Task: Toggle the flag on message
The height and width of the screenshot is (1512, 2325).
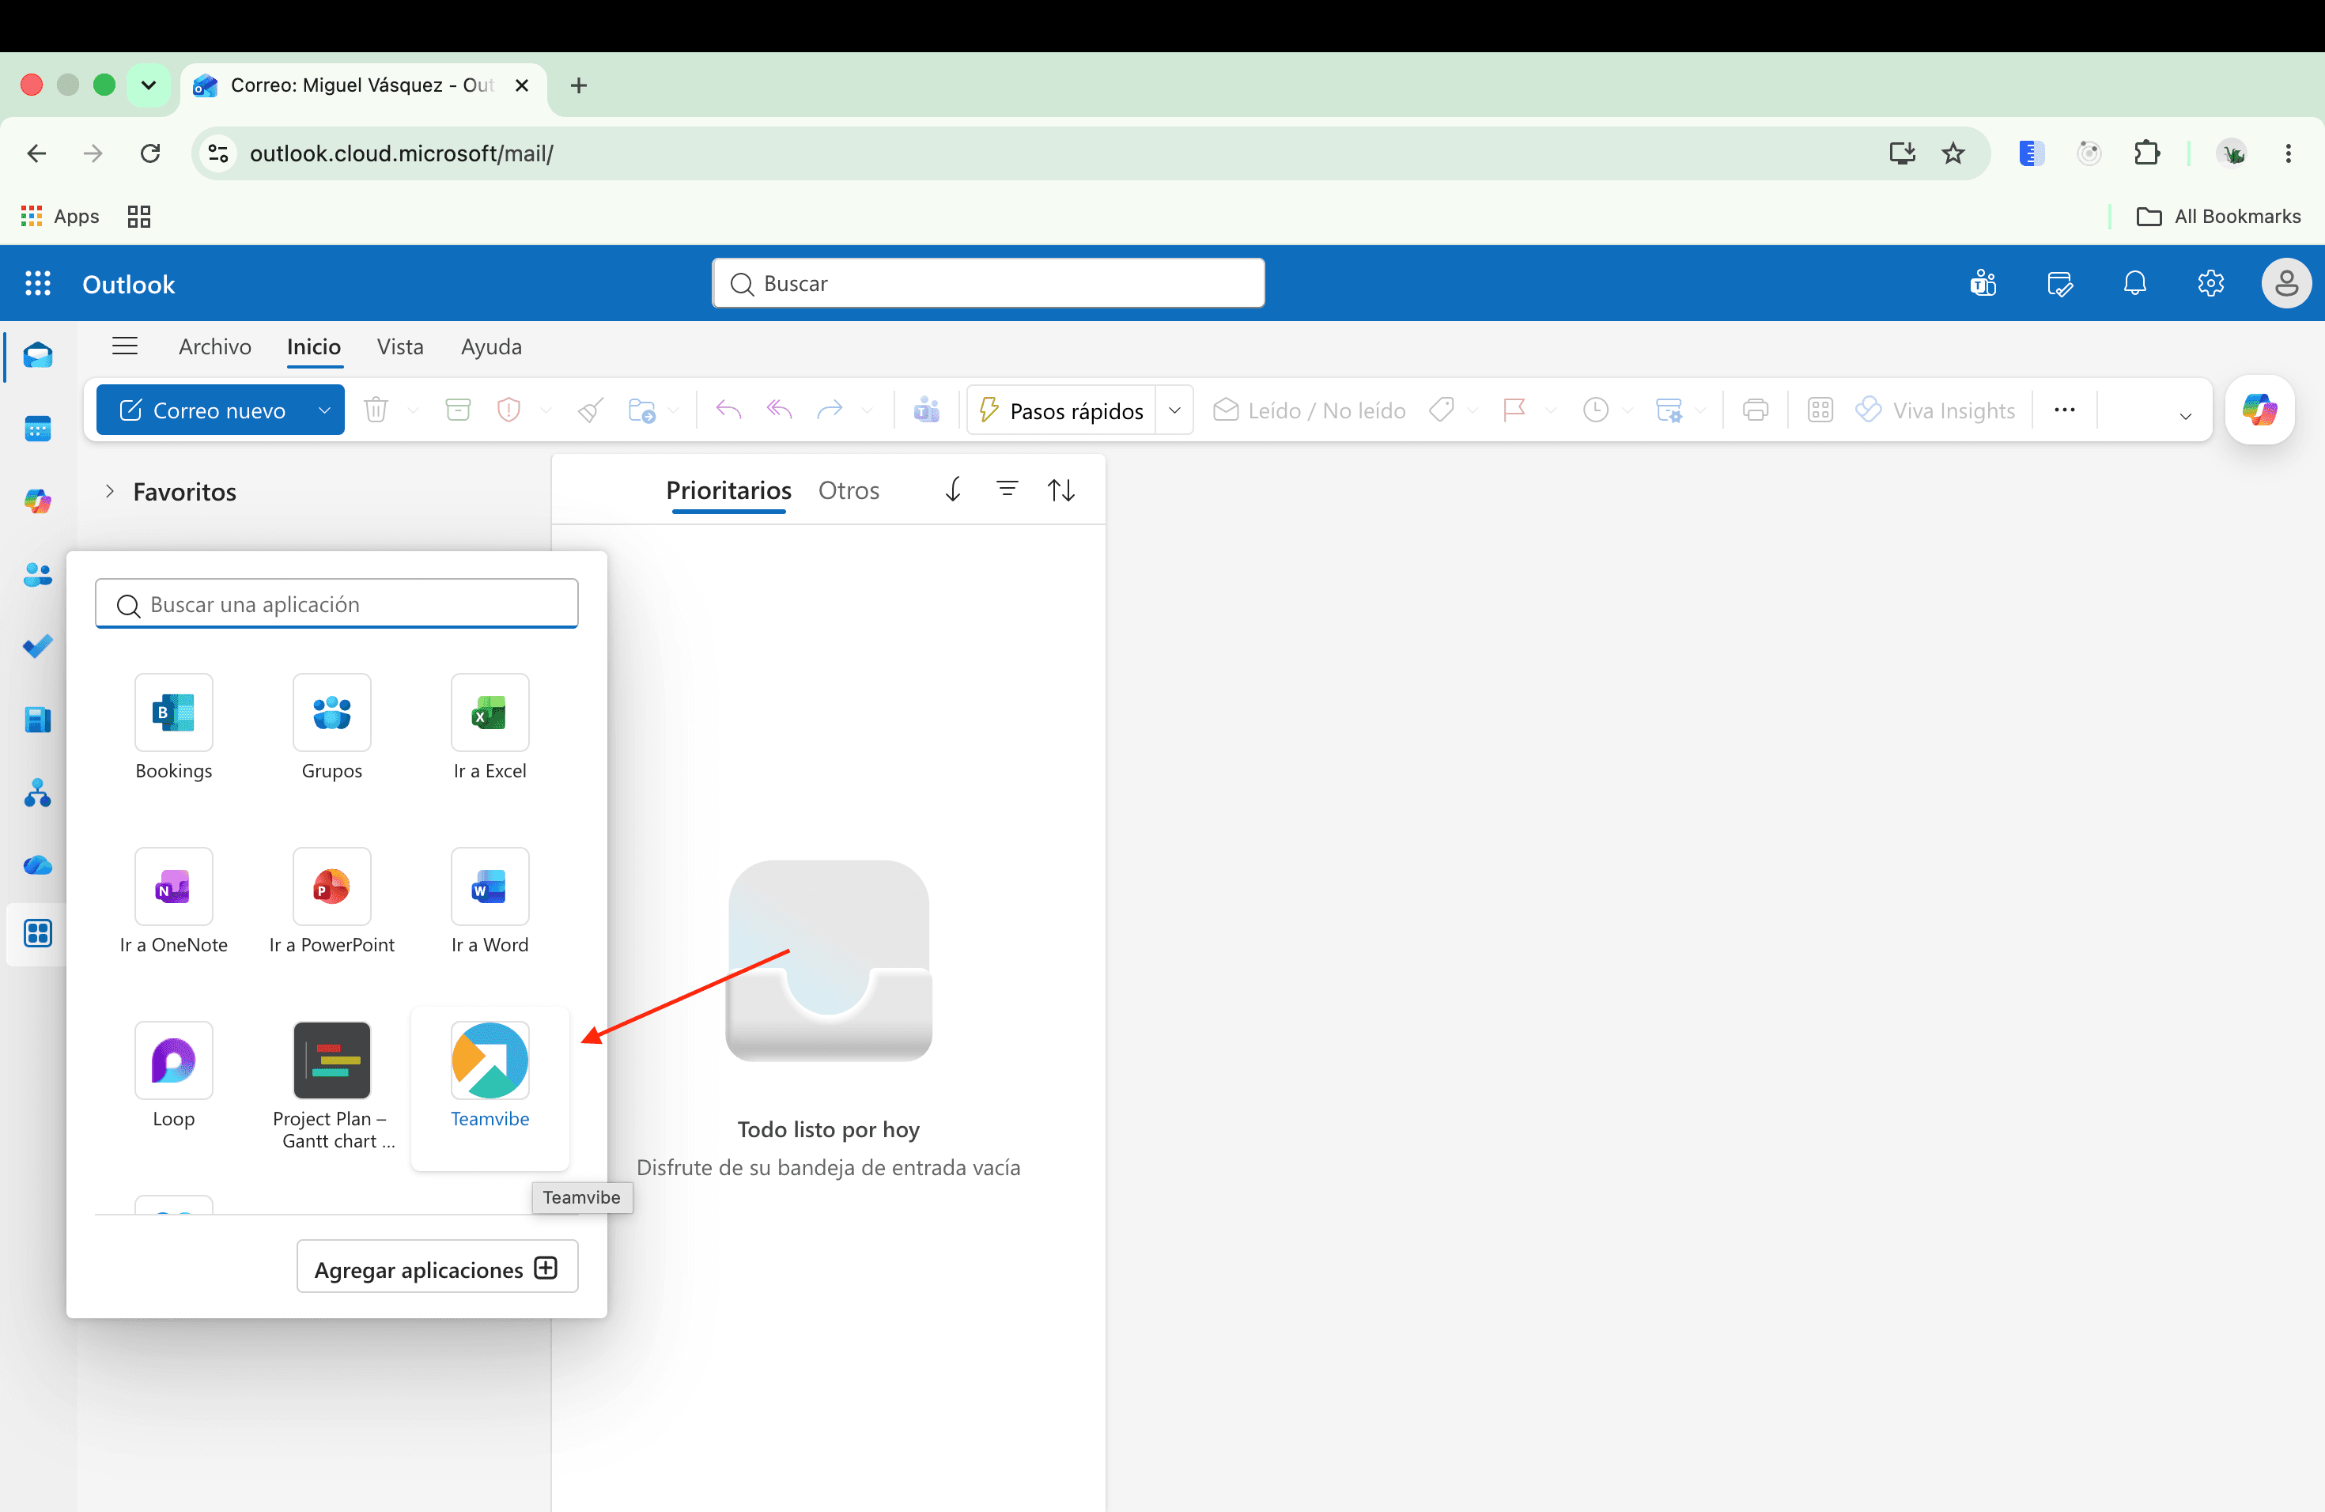Action: 1515,410
